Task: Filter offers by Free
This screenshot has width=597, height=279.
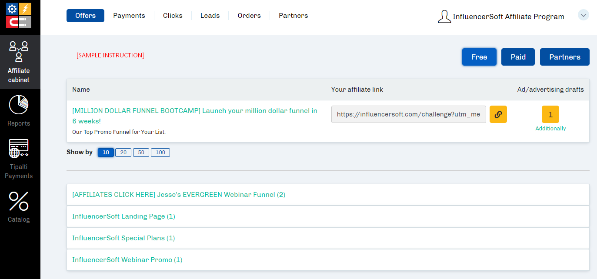Action: pos(479,57)
